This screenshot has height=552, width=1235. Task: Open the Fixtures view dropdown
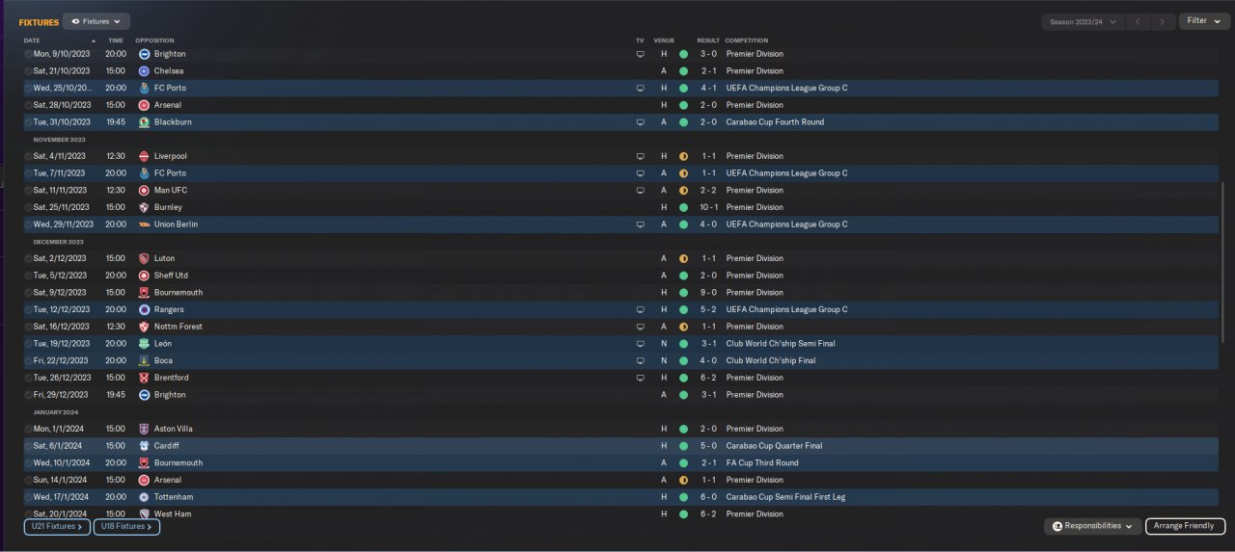pyautogui.click(x=96, y=21)
